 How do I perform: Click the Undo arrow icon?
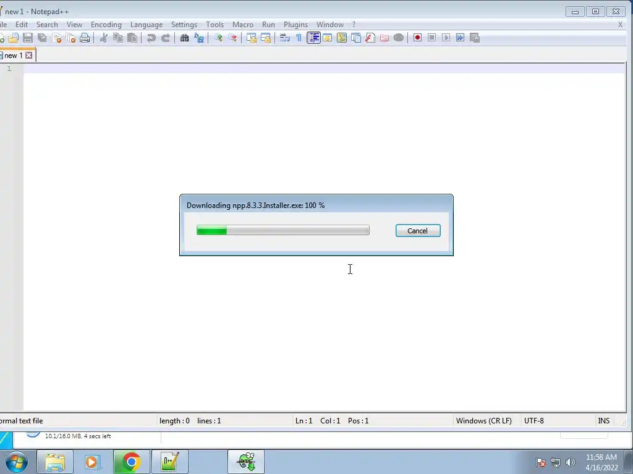tap(151, 38)
